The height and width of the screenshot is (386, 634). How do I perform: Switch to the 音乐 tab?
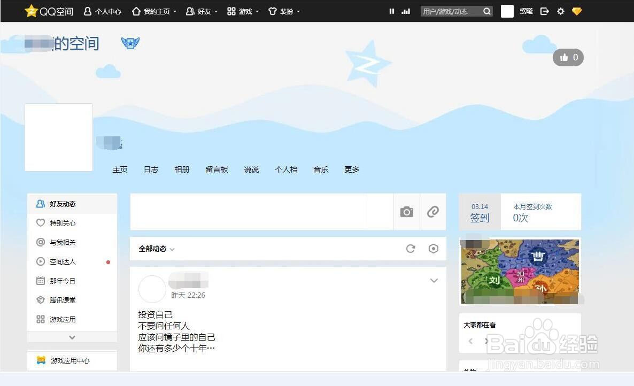[321, 169]
